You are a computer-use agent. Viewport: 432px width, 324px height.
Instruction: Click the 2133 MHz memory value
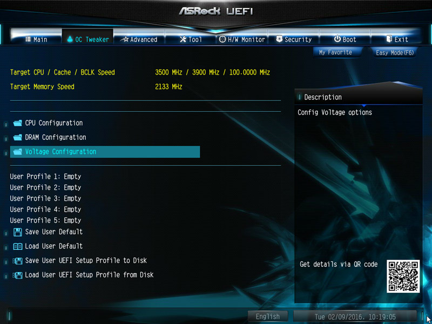pos(168,87)
